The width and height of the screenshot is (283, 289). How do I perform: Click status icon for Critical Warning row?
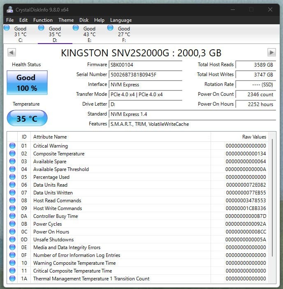click(12, 146)
